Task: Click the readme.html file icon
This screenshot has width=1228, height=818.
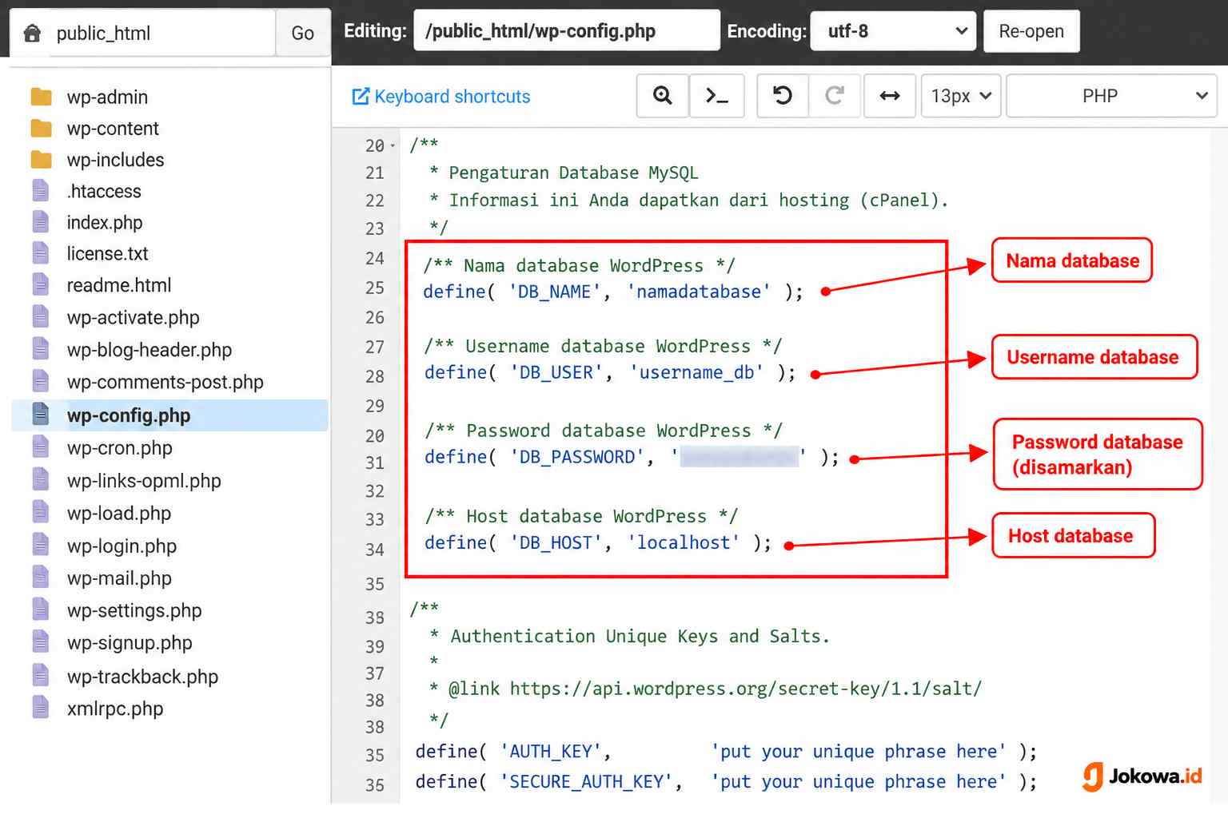Action: (41, 285)
